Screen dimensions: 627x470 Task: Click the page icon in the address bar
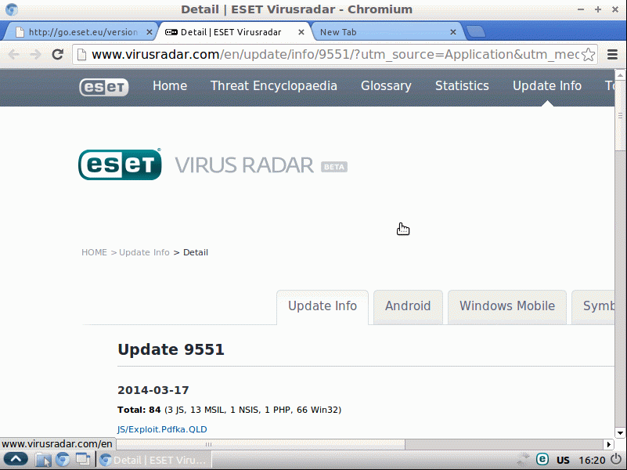[81, 54]
